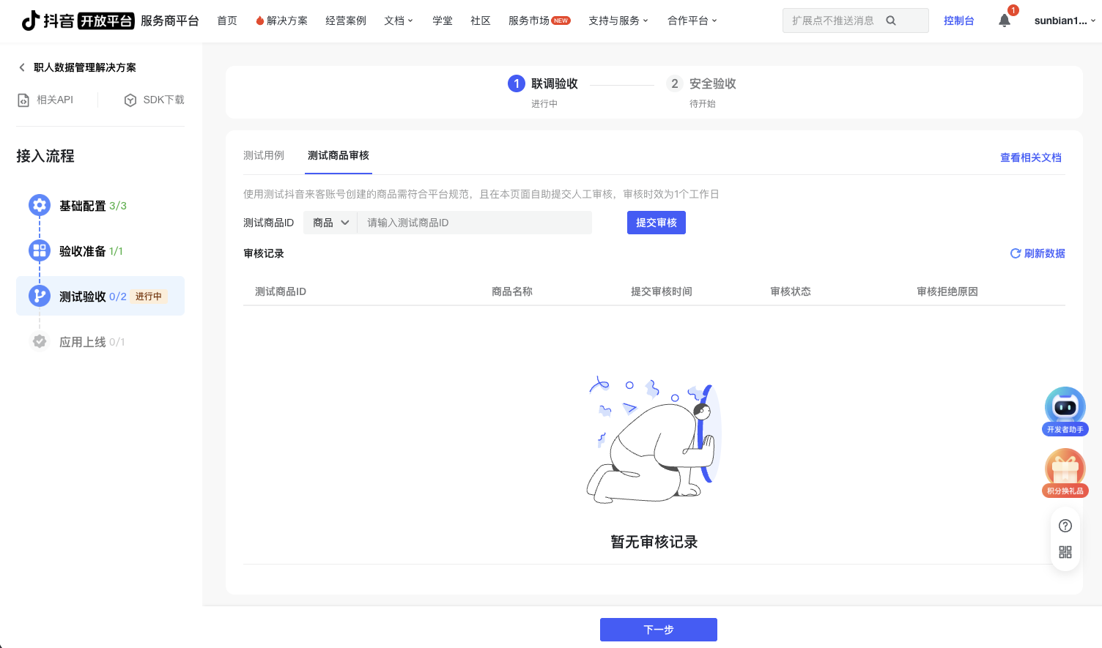Click the 下一步 button
This screenshot has width=1102, height=648.
point(658,630)
